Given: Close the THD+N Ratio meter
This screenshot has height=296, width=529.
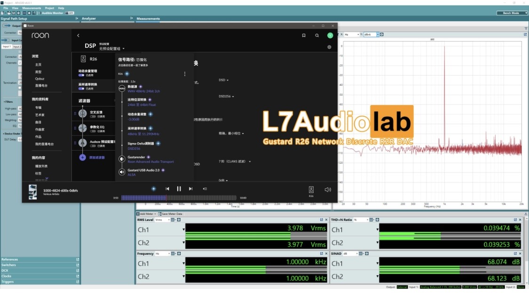Looking at the screenshot, I should [x=520, y=220].
